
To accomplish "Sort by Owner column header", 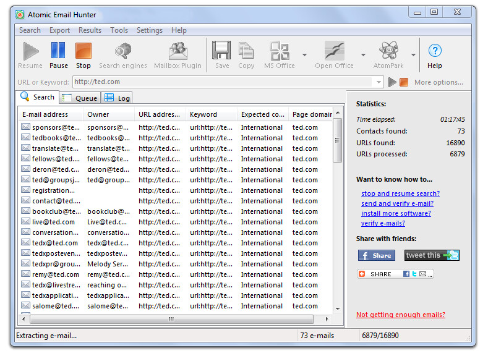I will pyautogui.click(x=109, y=114).
